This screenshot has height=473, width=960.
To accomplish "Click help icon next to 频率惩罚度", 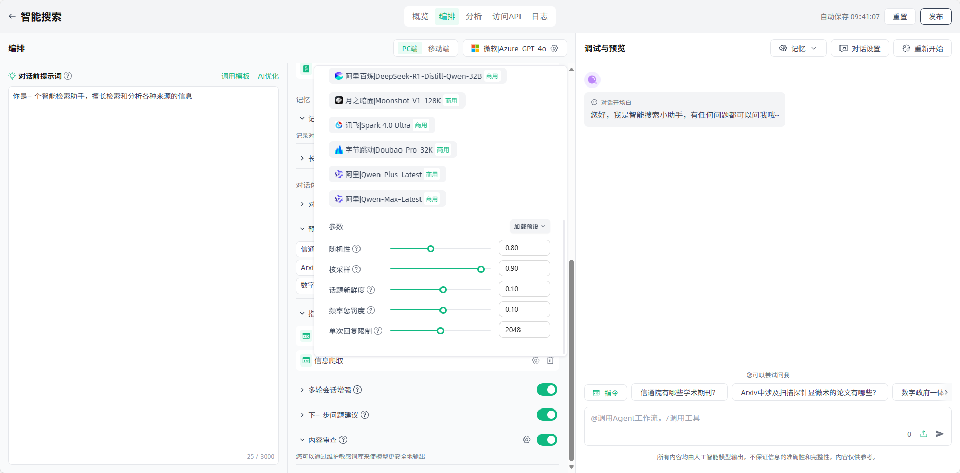I will (371, 310).
